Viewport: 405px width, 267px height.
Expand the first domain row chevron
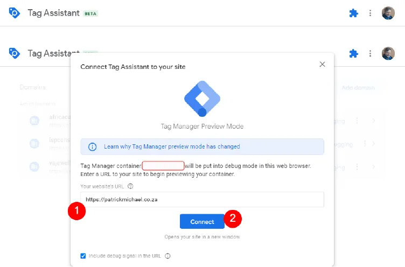(x=373, y=121)
